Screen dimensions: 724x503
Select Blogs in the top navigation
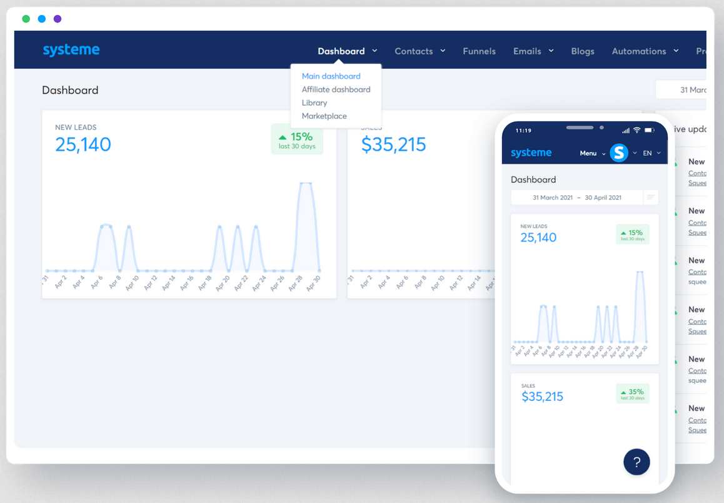pyautogui.click(x=582, y=51)
